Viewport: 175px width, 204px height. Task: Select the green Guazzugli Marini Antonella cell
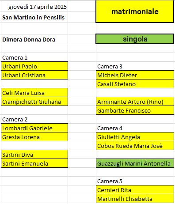(x=135, y=163)
